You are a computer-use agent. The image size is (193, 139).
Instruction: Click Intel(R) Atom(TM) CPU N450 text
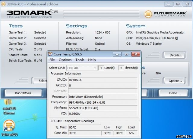(x=157, y=38)
